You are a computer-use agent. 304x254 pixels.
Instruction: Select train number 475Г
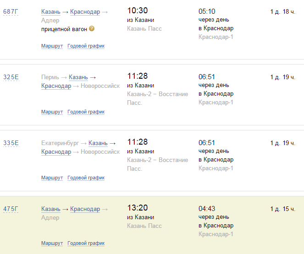11,209
